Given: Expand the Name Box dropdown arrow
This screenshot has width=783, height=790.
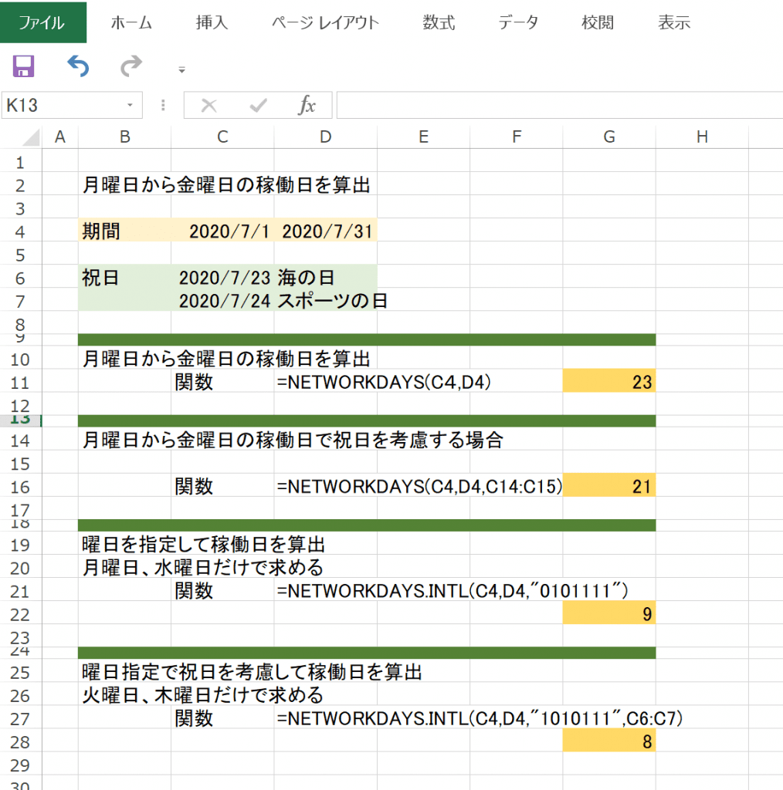Looking at the screenshot, I should coord(130,106).
